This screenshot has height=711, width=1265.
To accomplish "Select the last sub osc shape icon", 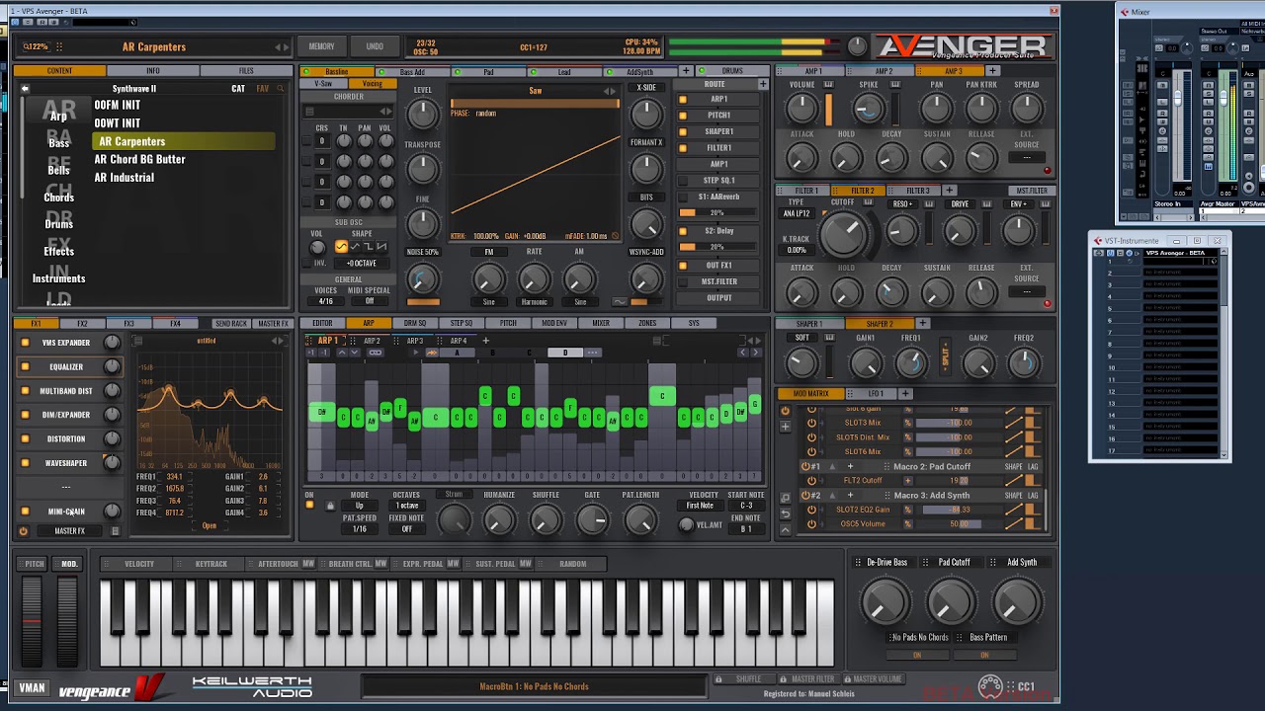I will [380, 247].
